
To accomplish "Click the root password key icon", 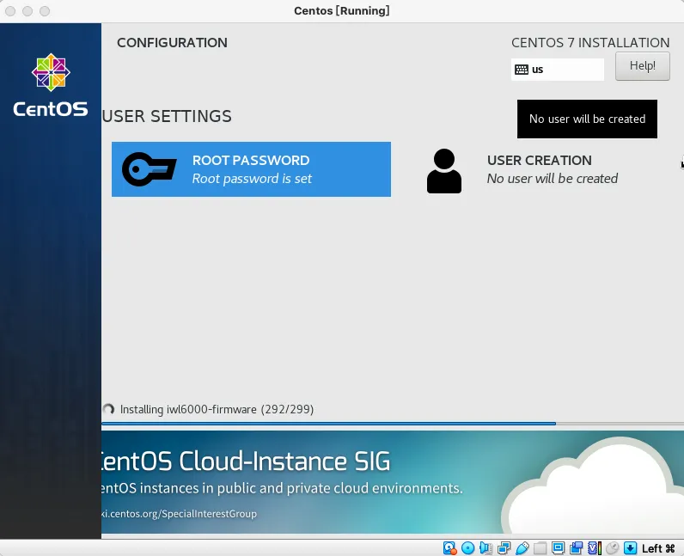I will pos(150,169).
